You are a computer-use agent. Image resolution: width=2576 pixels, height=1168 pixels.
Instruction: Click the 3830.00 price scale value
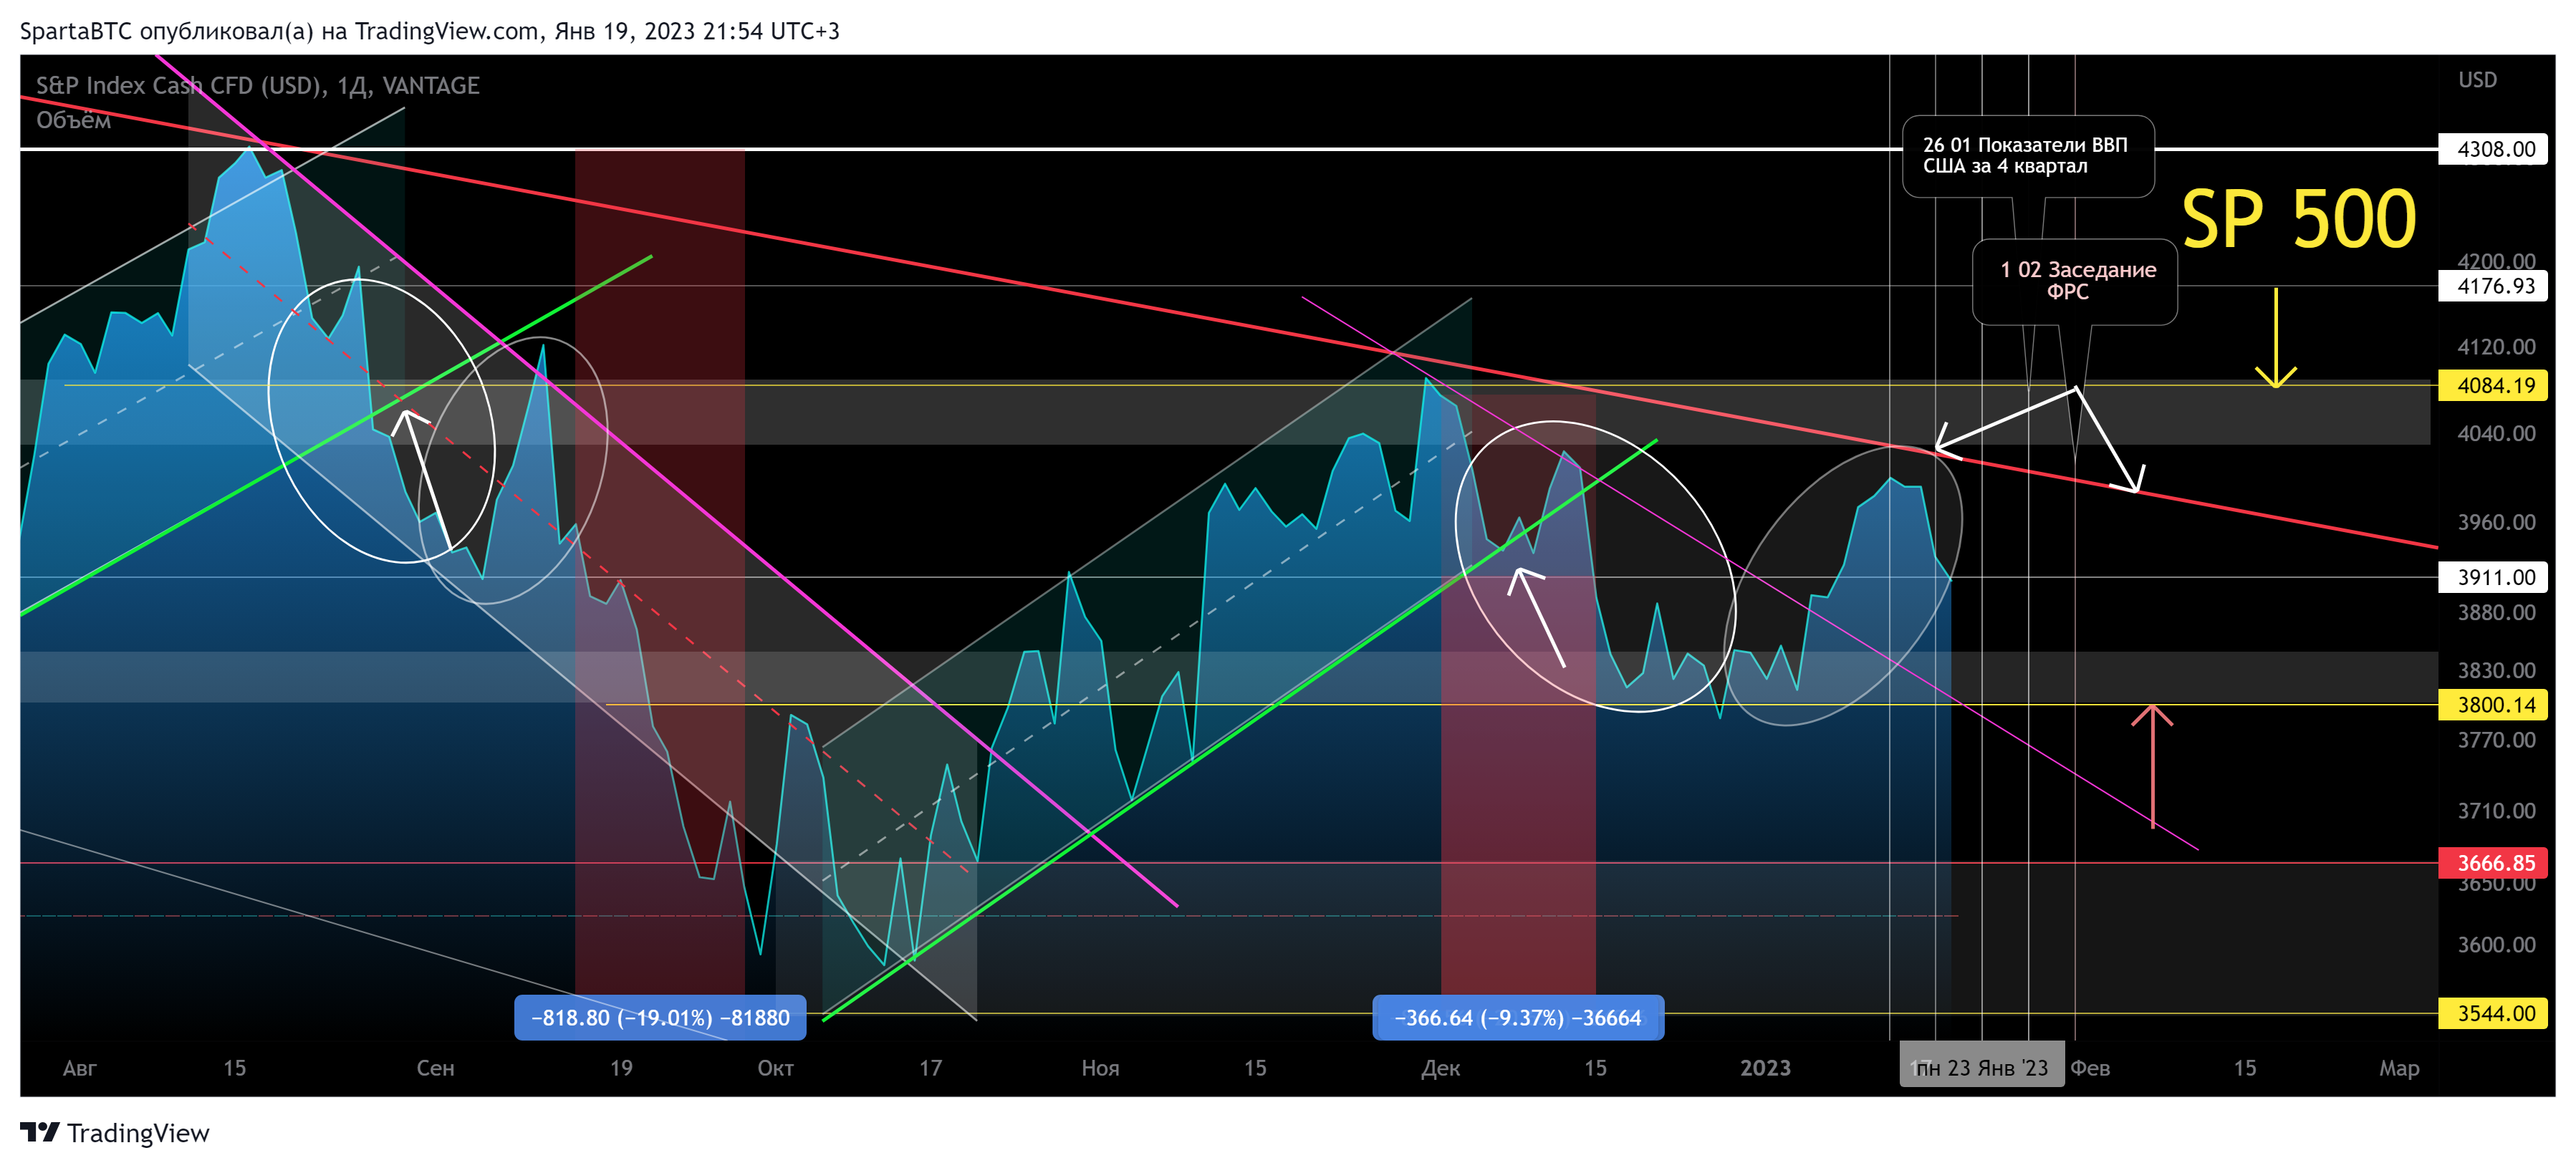(2496, 670)
